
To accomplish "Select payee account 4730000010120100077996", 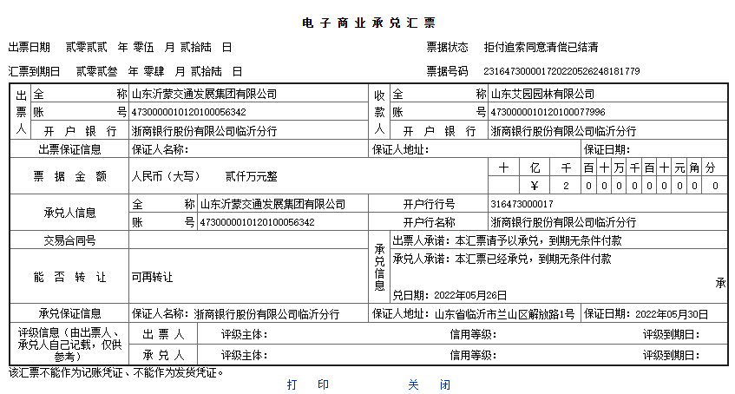I will coord(548,112).
